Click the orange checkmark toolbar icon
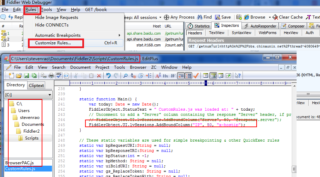The width and height of the screenshot is (320, 177). 196,76
